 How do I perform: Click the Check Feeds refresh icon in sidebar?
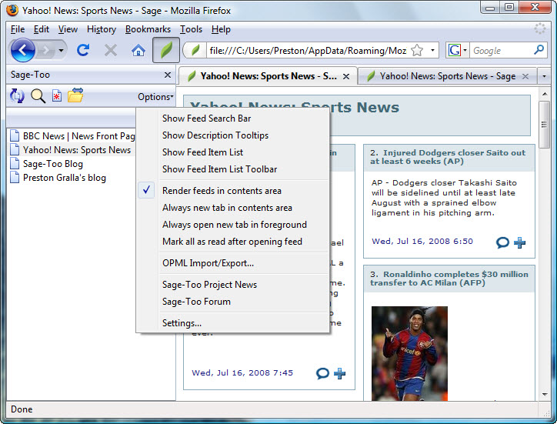pyautogui.click(x=17, y=96)
